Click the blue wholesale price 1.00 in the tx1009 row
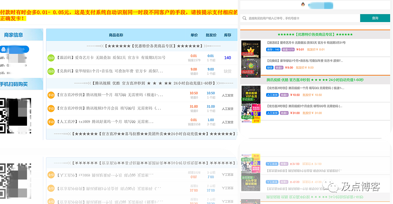 click(211, 120)
